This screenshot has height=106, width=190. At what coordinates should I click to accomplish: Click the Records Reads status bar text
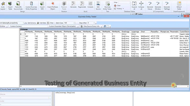click(18, 89)
